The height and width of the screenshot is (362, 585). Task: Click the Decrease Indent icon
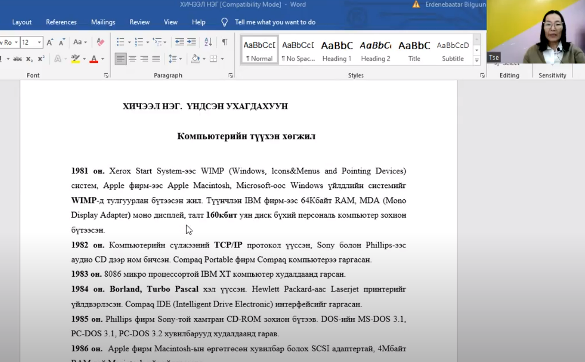(x=179, y=42)
